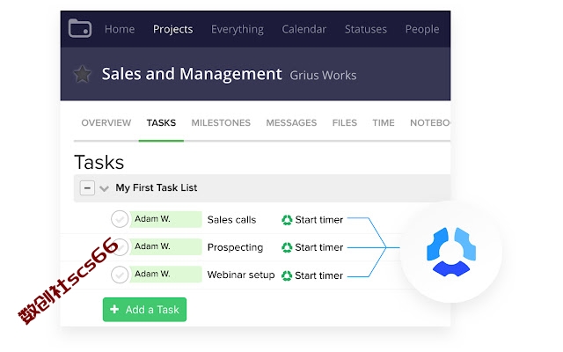Click the large blue TimeCamp logo circle
This screenshot has width=563, height=352.
tap(451, 252)
